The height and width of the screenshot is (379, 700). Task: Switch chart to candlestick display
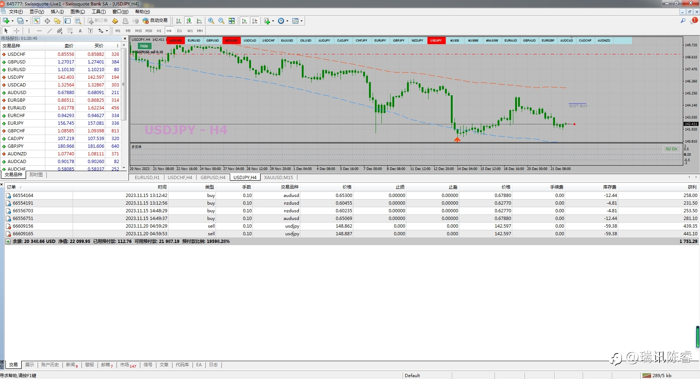coord(189,21)
